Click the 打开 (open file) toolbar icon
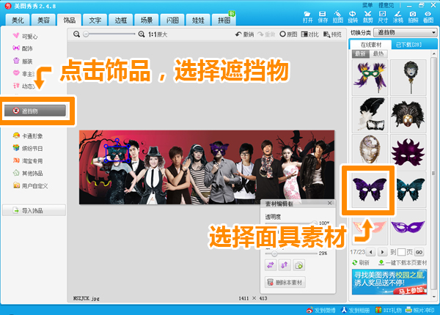Image resolution: width=440 pixels, height=315 pixels. pyautogui.click(x=307, y=18)
